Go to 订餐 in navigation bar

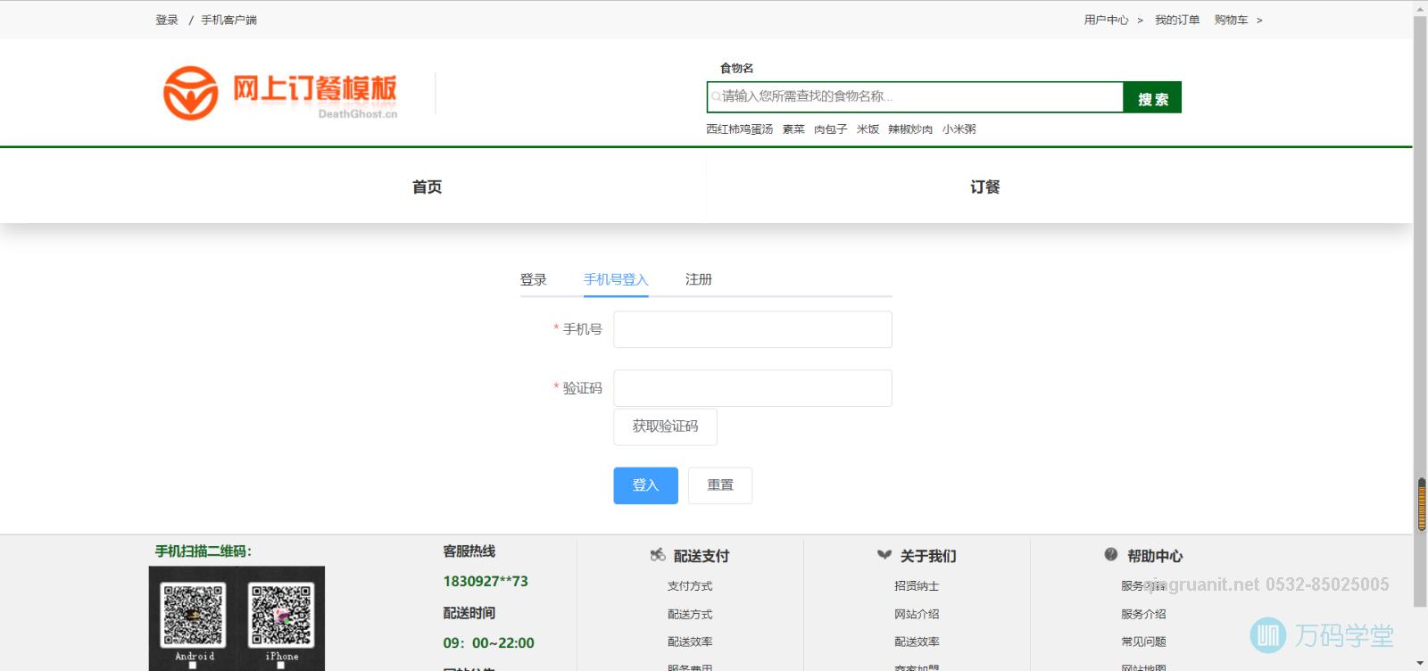[985, 186]
